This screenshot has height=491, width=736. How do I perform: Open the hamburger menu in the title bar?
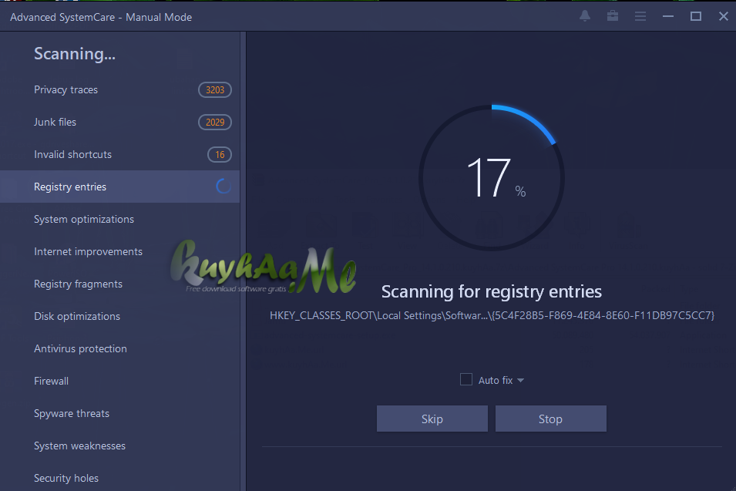click(x=640, y=15)
